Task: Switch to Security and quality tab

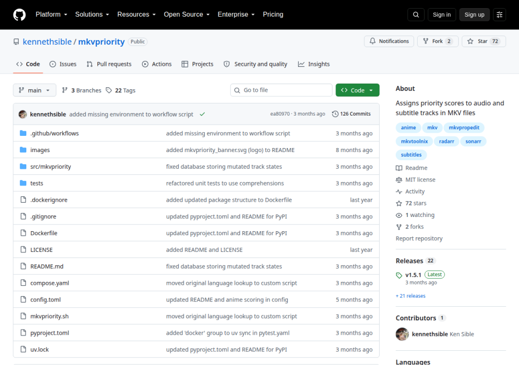Action: (255, 64)
